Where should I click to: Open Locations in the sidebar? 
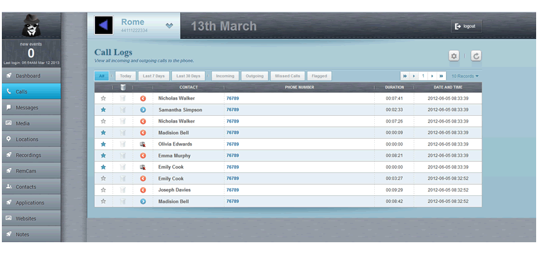tap(30, 139)
